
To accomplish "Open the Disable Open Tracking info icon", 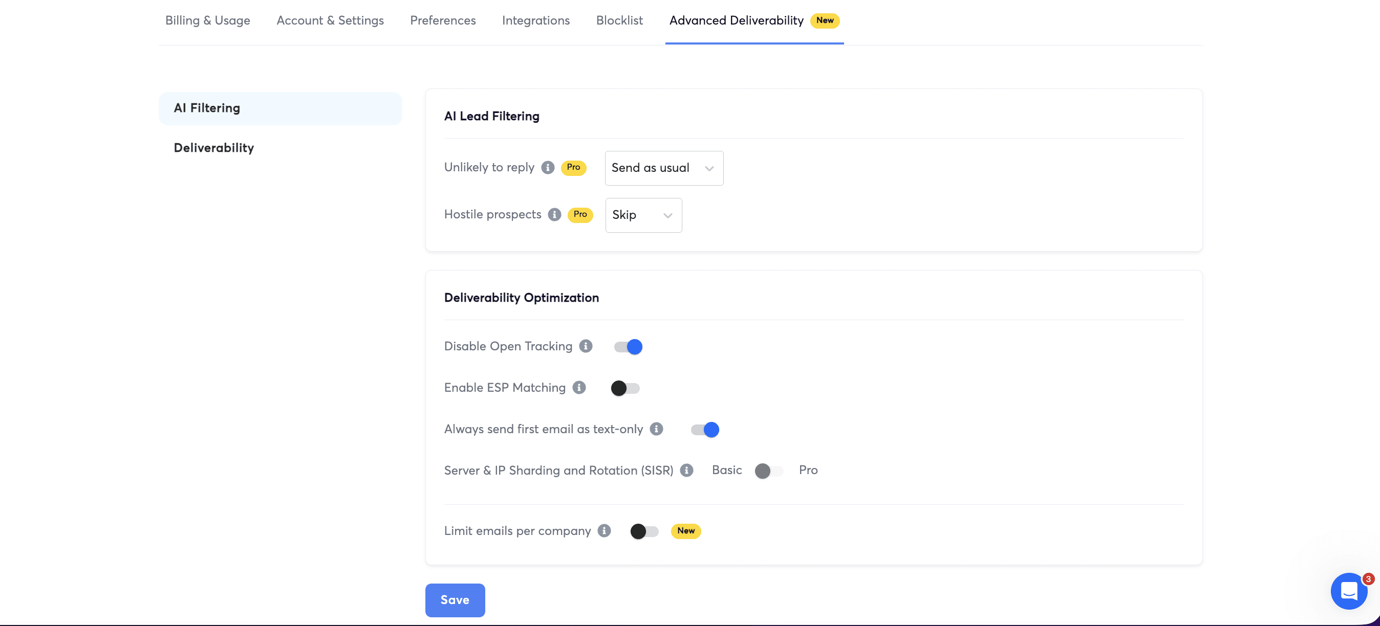I will (586, 346).
